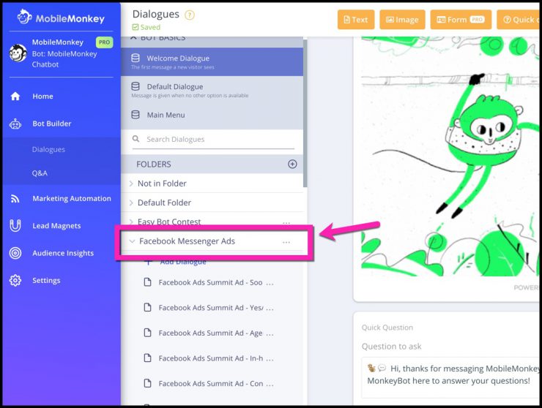The image size is (542, 408).
Task: Open the Home house icon
Action: [x=15, y=97]
